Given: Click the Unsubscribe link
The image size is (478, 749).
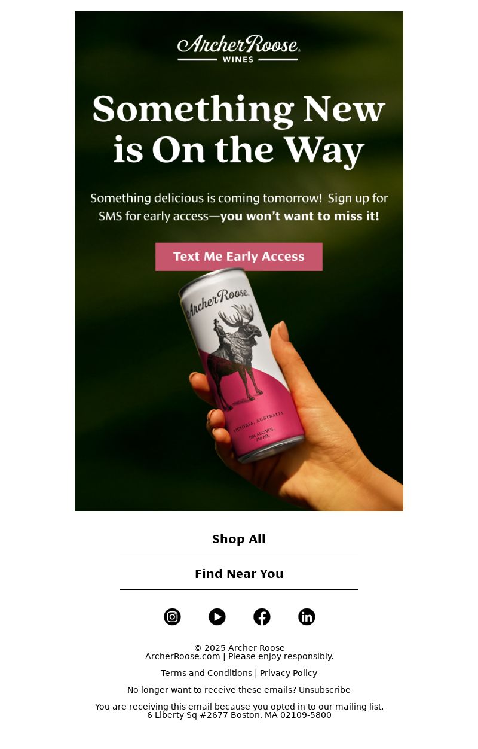Looking at the screenshot, I should point(324,690).
